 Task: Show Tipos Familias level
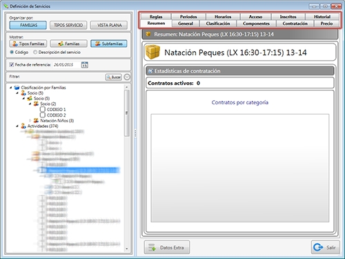point(28,44)
